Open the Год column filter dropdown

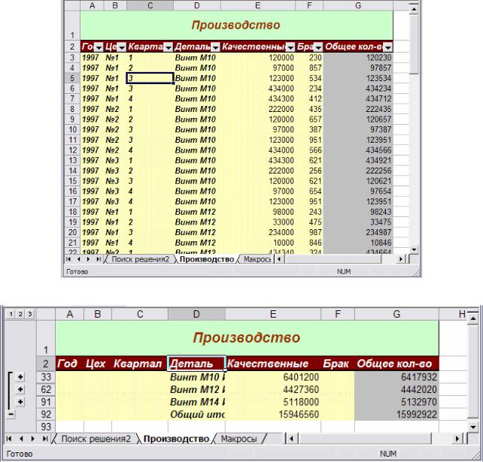[99, 47]
